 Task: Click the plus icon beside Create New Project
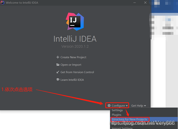click(58, 57)
